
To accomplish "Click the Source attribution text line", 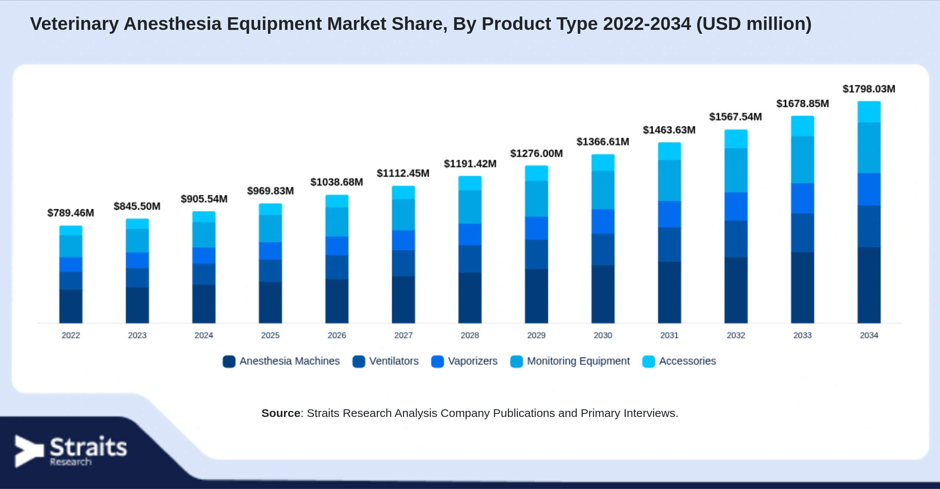I will [470, 413].
